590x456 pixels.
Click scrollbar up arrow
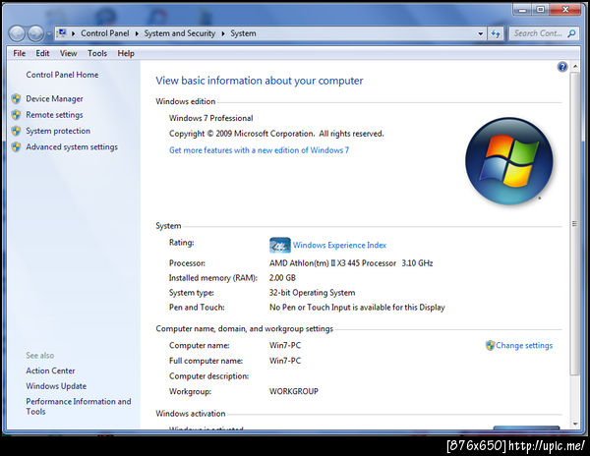pos(575,67)
